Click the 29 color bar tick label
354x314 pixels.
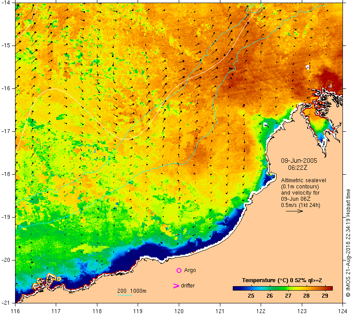click(x=325, y=296)
